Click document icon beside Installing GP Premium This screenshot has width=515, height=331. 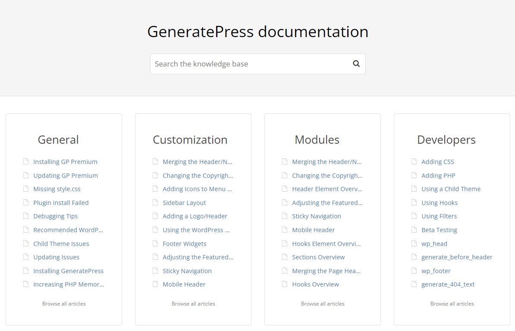tap(25, 161)
